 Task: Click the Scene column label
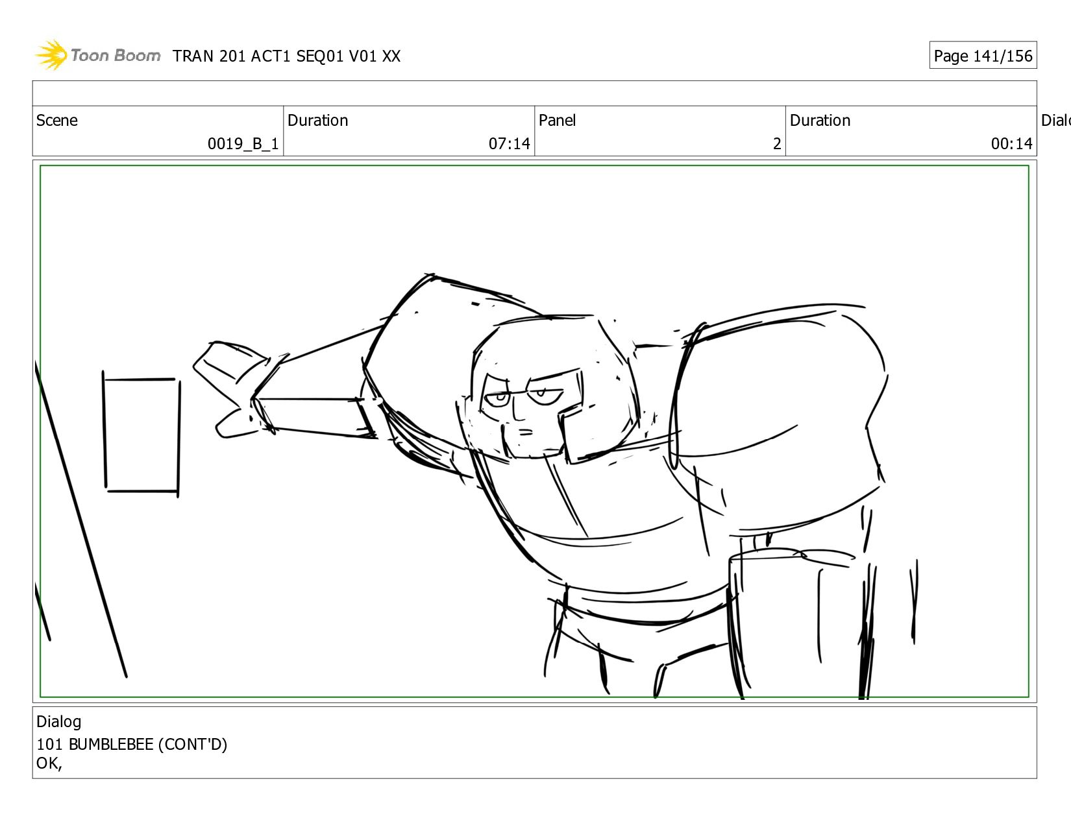(x=57, y=121)
